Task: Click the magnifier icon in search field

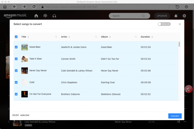Action: point(143,16)
